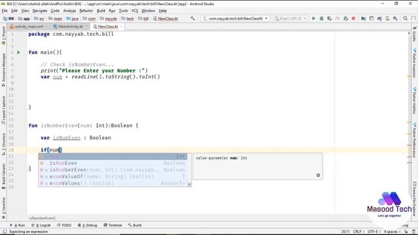
Task: Open the Layout Captures side panel
Action: pyautogui.click(x=3, y=110)
